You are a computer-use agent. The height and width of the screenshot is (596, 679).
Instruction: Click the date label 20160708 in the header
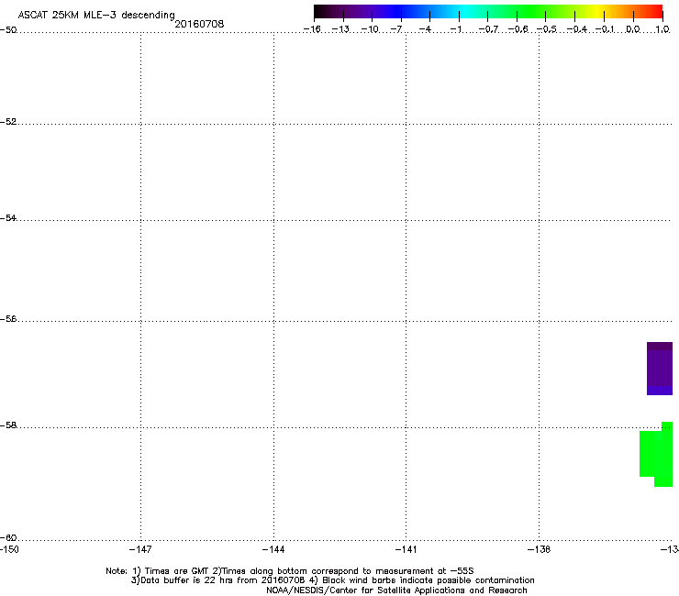199,24
